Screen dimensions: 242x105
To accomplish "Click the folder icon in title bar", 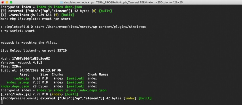I will pos(62,2).
